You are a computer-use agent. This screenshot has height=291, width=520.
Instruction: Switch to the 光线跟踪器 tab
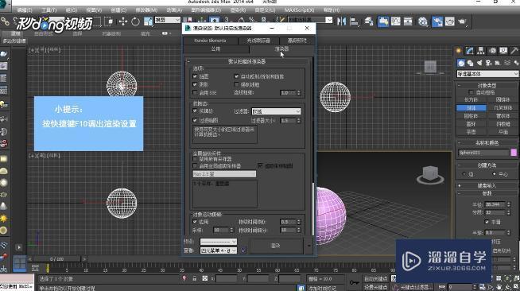point(258,41)
